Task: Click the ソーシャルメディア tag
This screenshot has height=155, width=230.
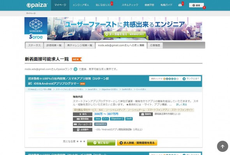Action: click(x=116, y=110)
